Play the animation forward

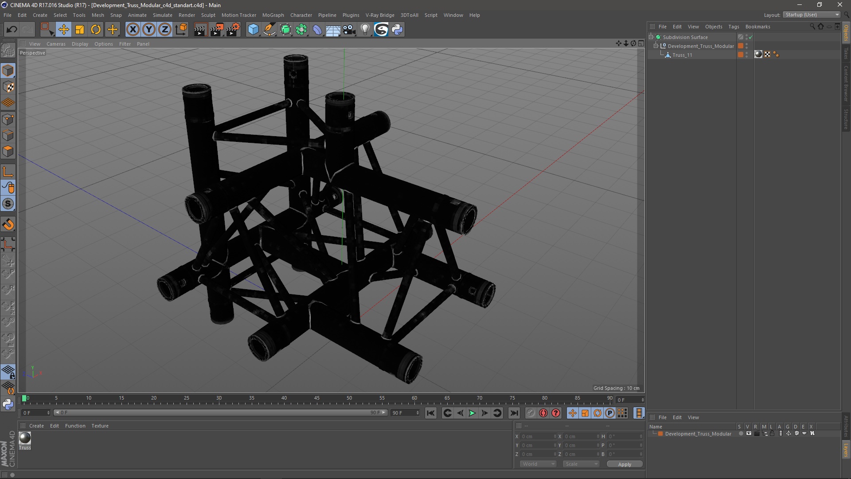click(472, 413)
